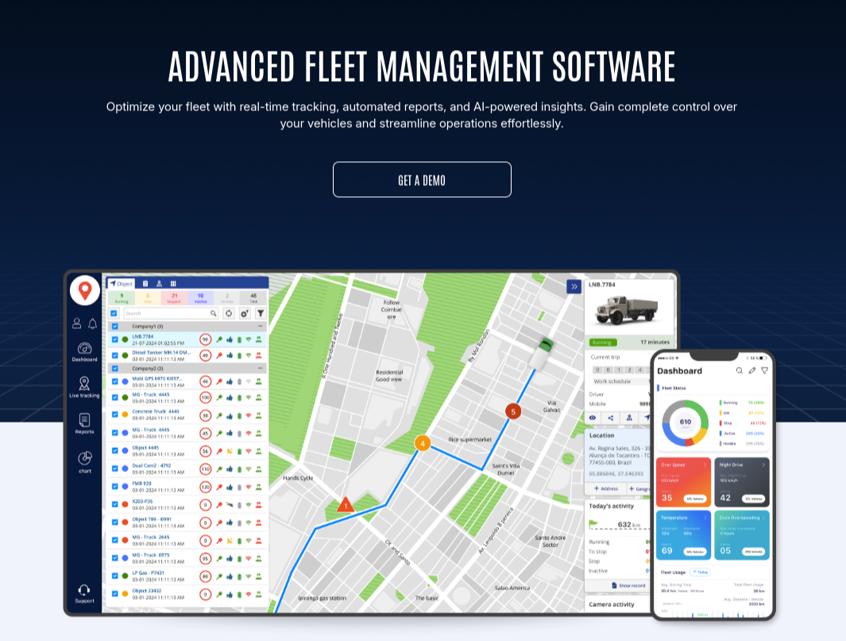
Task: Select the Stopped status filter tab
Action: (x=174, y=299)
